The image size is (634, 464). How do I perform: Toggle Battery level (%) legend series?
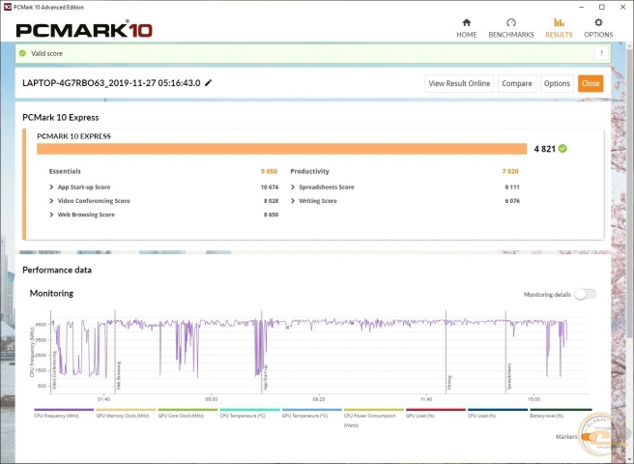click(561, 413)
